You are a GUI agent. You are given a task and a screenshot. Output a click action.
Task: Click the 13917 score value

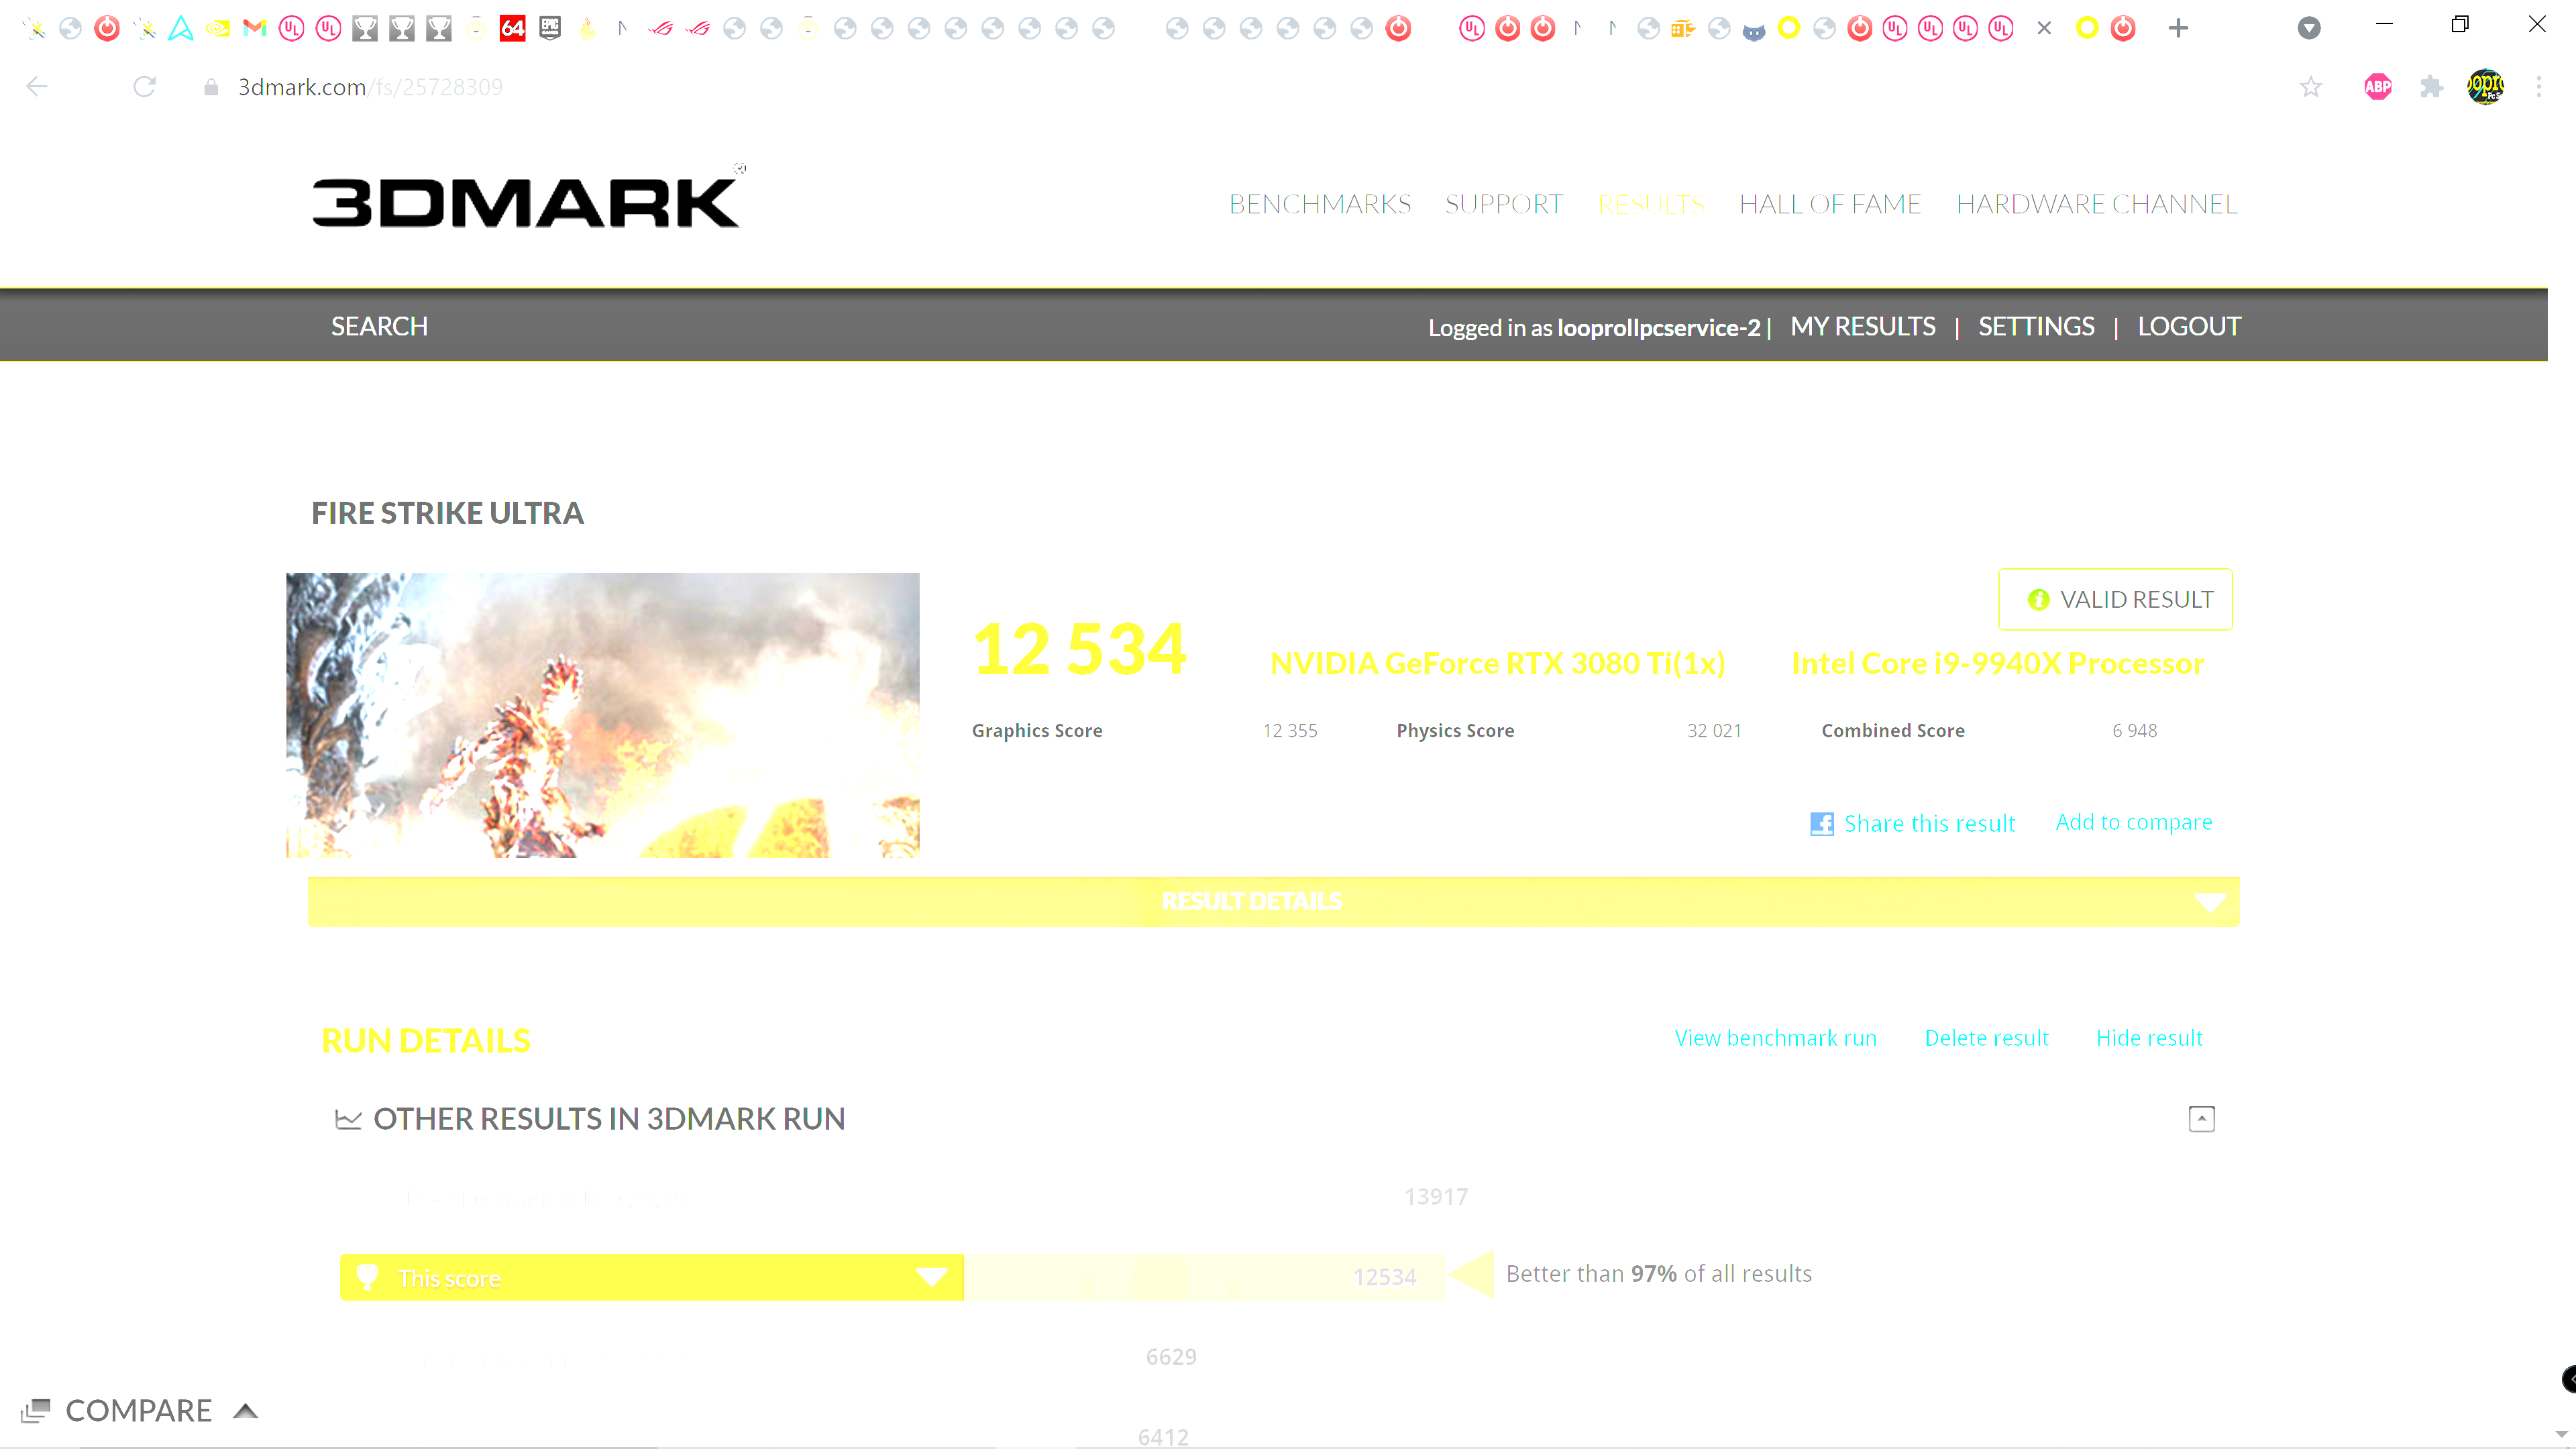(x=1436, y=1196)
